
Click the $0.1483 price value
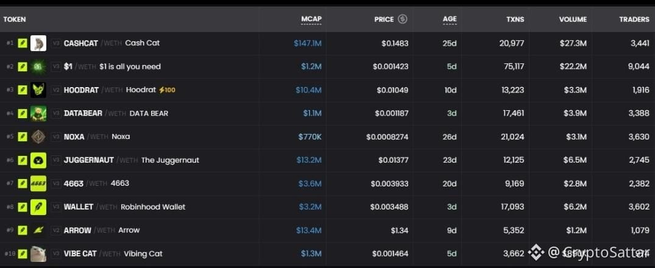click(x=395, y=43)
